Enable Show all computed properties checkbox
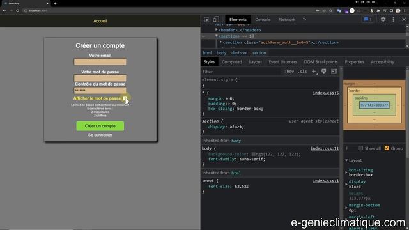The width and height of the screenshot is (409, 230). (x=360, y=148)
